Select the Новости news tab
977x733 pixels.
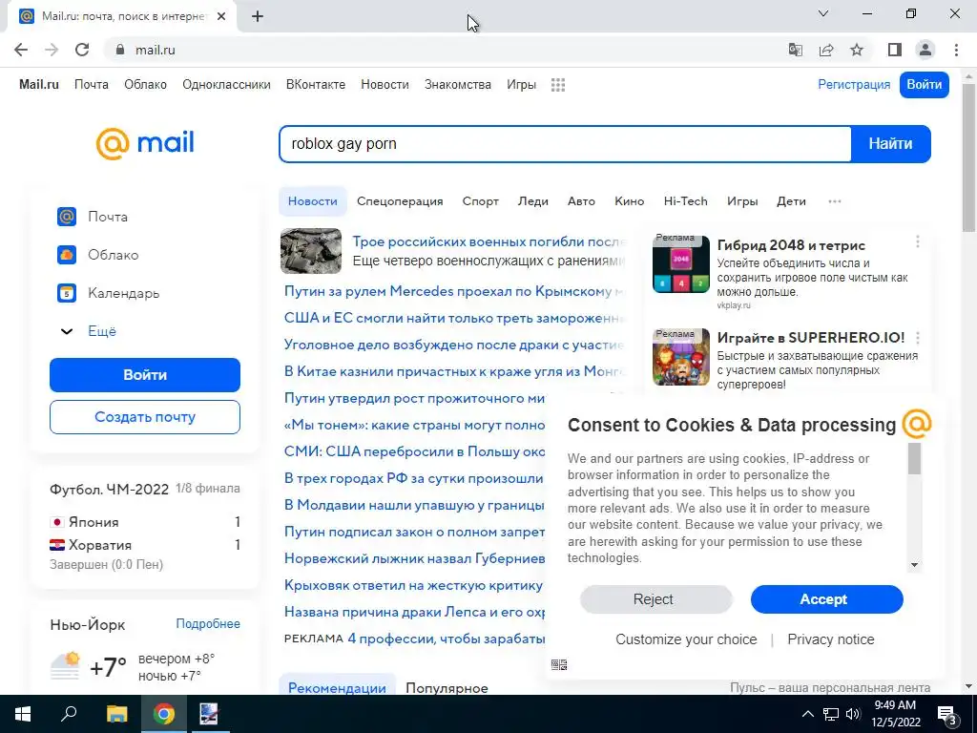(312, 201)
